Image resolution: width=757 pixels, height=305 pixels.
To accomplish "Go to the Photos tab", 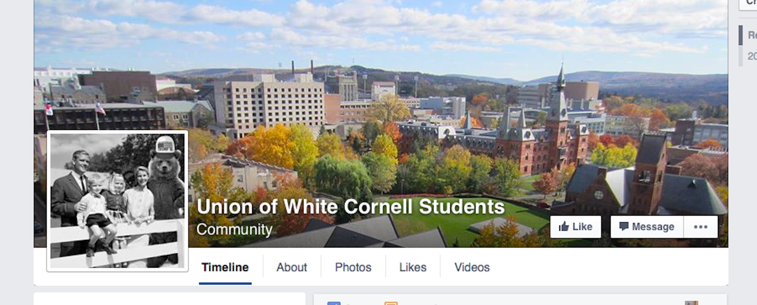I will pos(353,267).
